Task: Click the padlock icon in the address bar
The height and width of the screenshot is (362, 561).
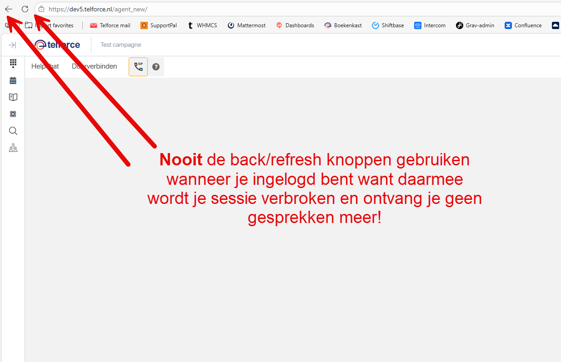Action: [x=41, y=9]
